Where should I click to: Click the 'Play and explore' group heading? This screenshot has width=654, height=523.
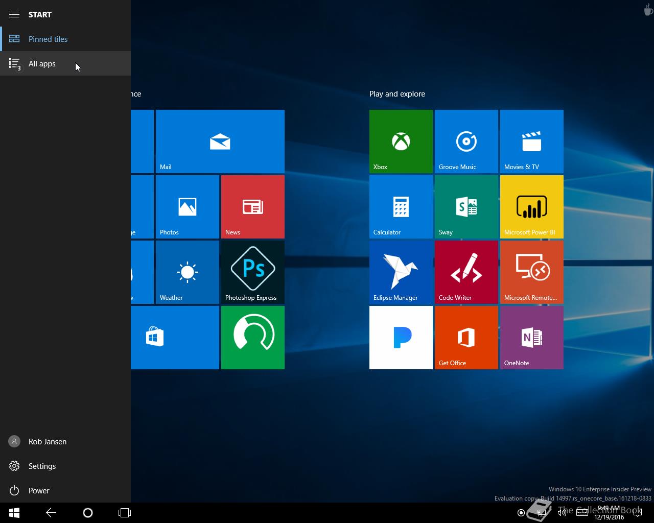397,94
